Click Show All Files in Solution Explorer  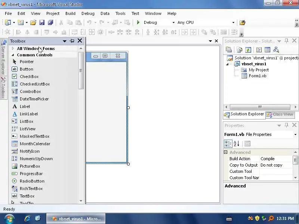click(240, 50)
